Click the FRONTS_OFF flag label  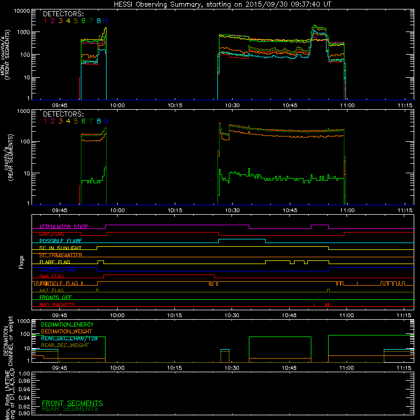[x=56, y=297]
